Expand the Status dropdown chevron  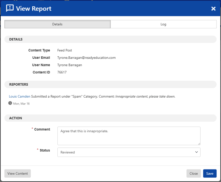click(196, 152)
